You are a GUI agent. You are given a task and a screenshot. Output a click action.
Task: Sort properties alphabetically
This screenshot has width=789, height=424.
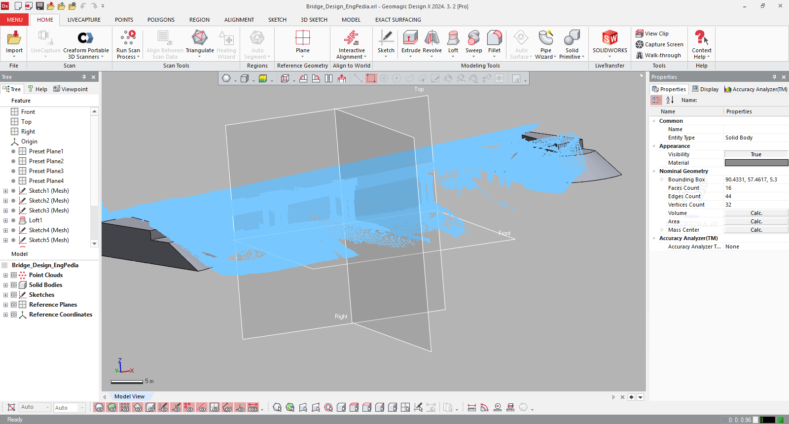pyautogui.click(x=670, y=100)
